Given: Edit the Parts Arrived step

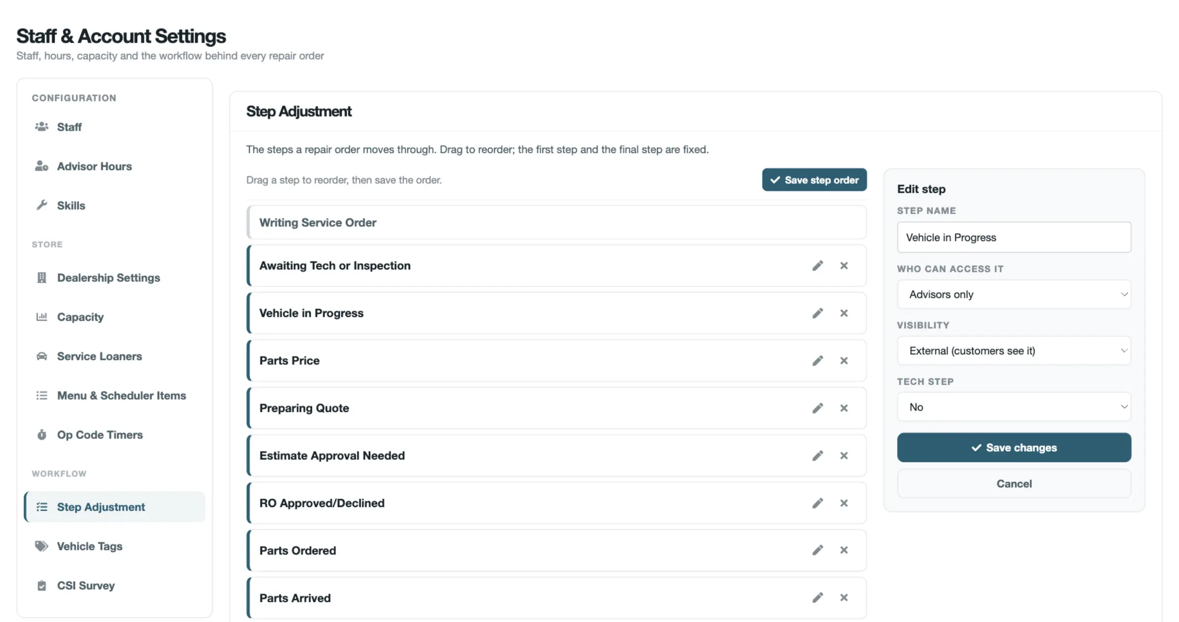Looking at the screenshot, I should pos(817,598).
